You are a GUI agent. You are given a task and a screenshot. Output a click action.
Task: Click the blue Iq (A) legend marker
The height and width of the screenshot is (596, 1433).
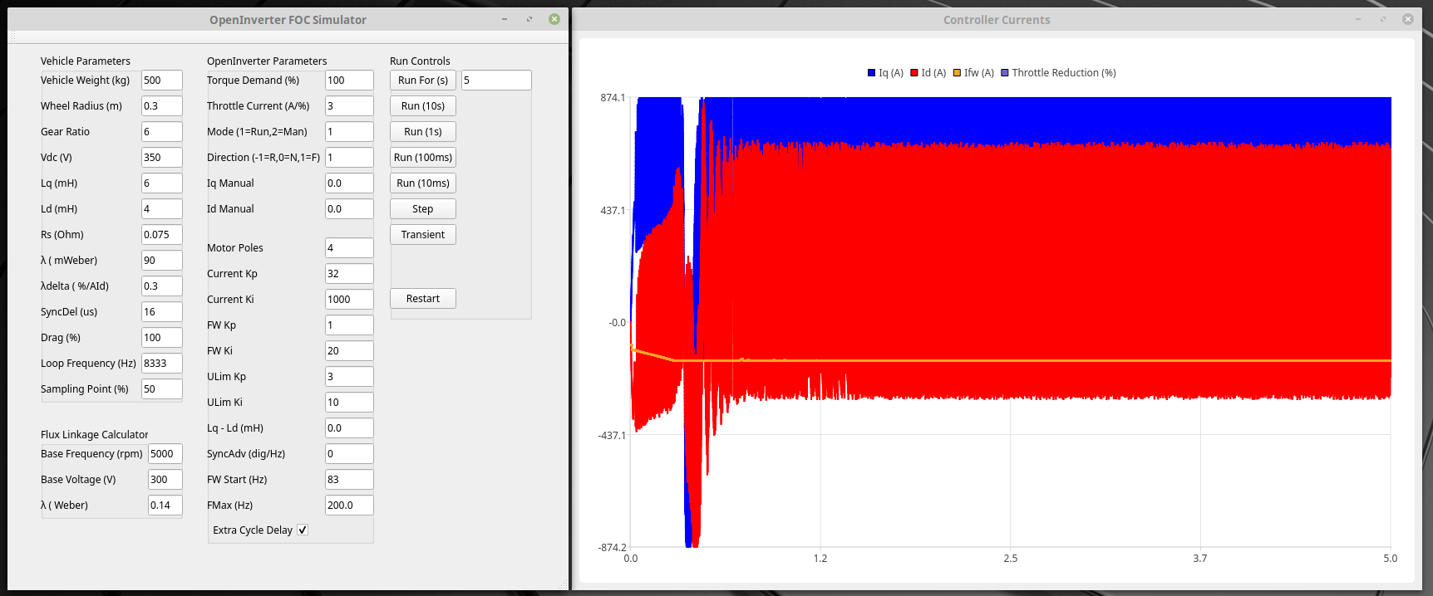click(x=871, y=73)
